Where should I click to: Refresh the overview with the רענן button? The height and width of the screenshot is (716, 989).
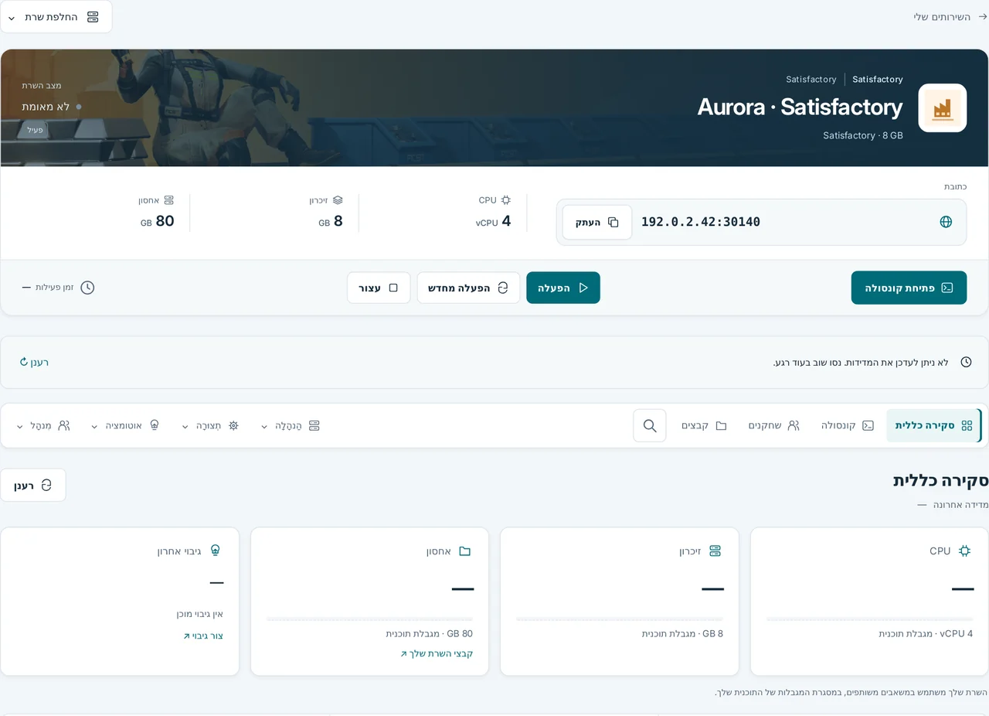point(33,486)
